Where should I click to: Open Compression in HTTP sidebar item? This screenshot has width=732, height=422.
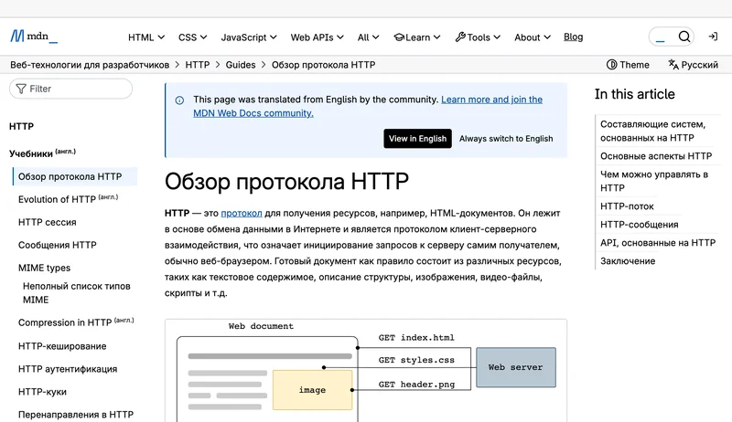76,322
